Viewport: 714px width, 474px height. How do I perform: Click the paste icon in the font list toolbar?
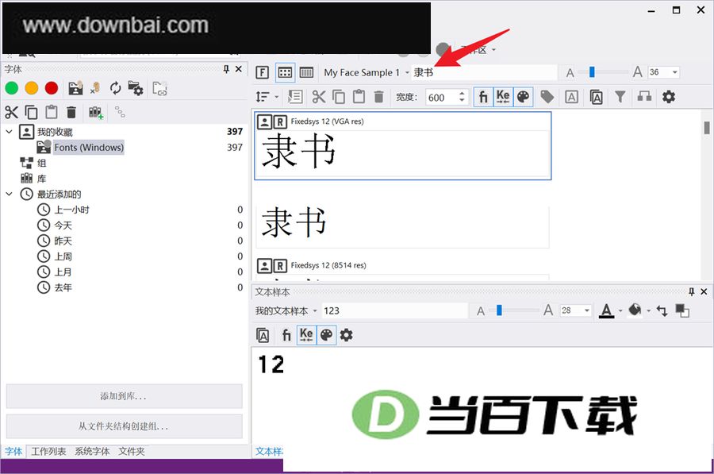[359, 97]
